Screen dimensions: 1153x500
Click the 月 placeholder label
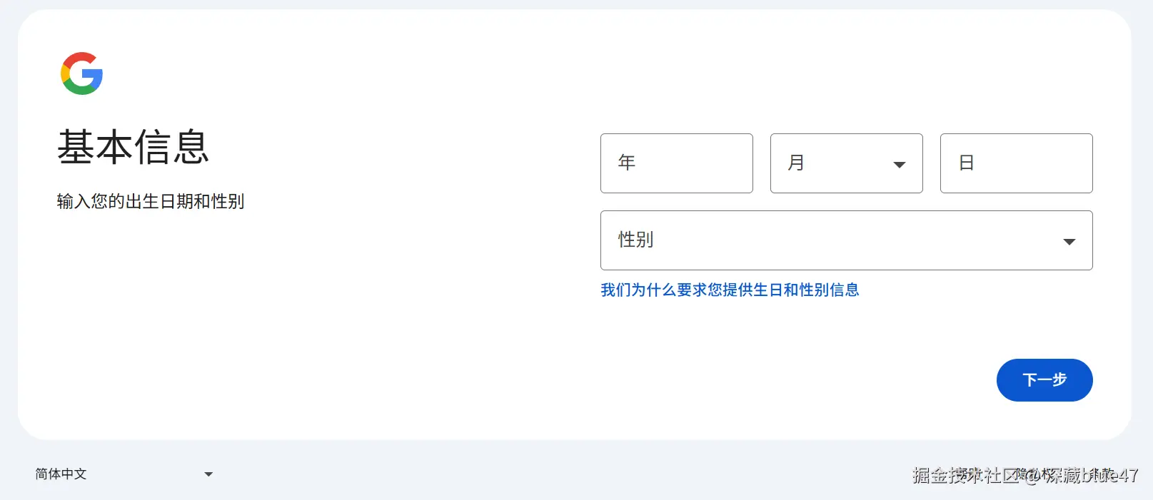pyautogui.click(x=796, y=163)
